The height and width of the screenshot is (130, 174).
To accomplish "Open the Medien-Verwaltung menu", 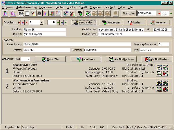I will (x=26, y=6).
